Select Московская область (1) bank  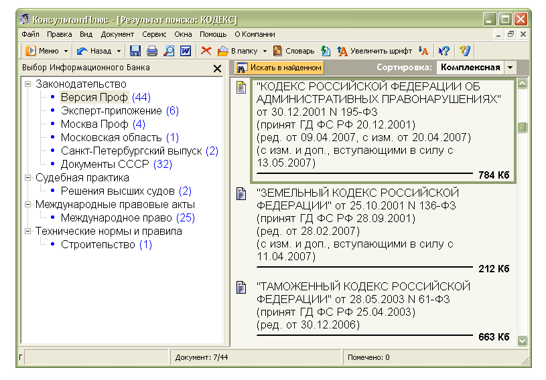coord(120,138)
